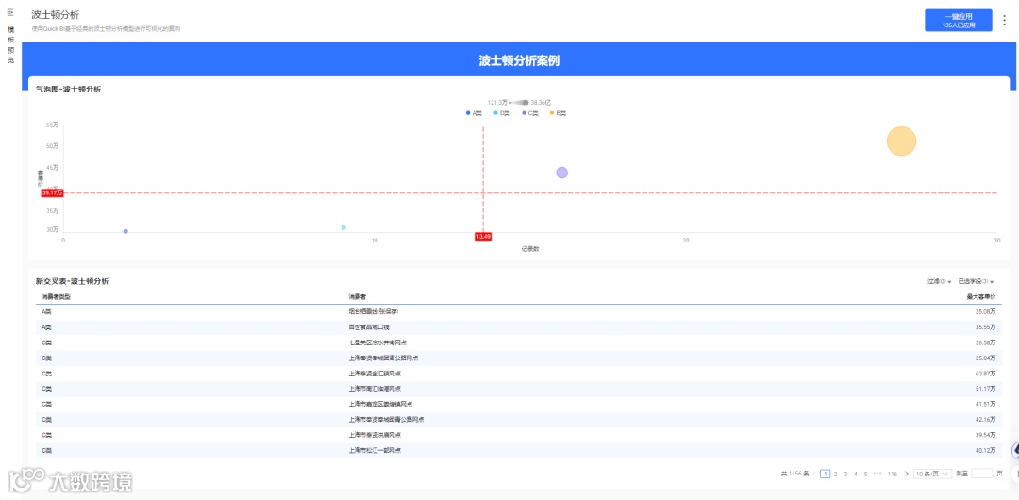The width and height of the screenshot is (1019, 500).
Task: Click the 一键应用 apply button
Action: [959, 20]
